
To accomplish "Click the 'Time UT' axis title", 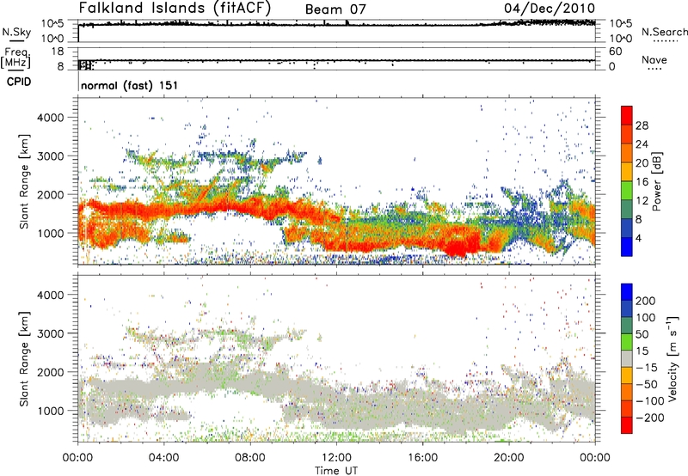I will [336, 471].
